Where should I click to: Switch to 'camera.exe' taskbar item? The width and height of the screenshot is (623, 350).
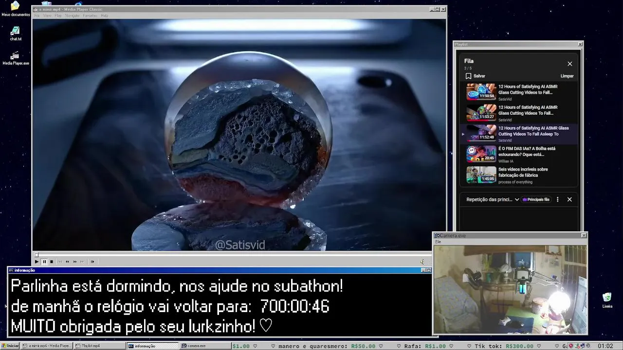pos(205,346)
